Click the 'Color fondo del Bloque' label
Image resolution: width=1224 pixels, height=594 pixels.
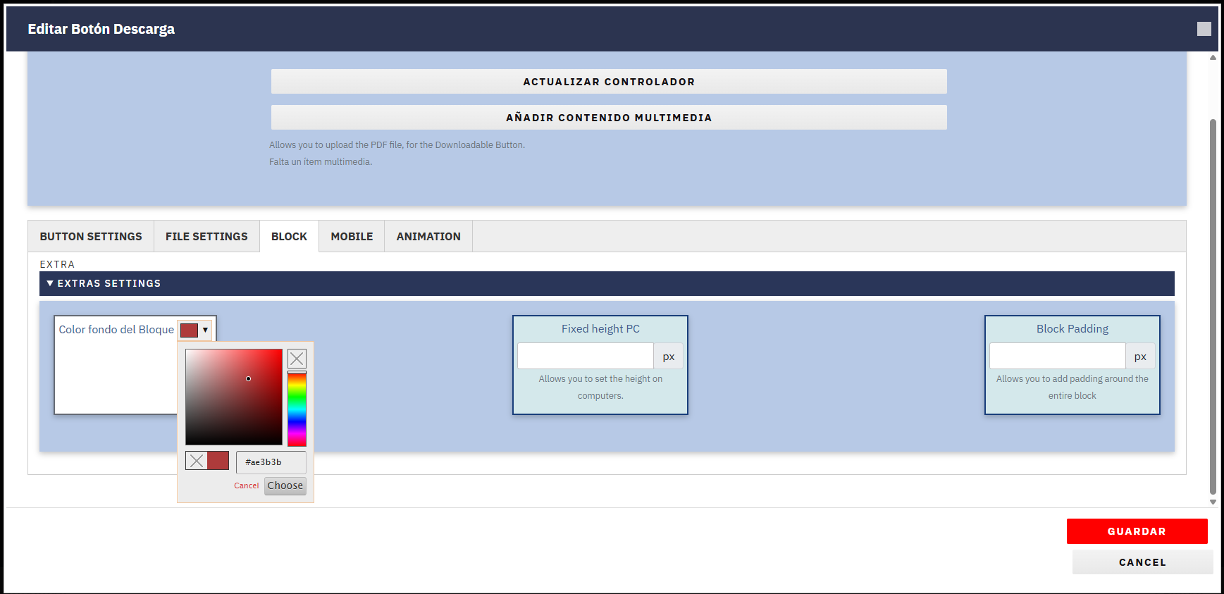[116, 330]
